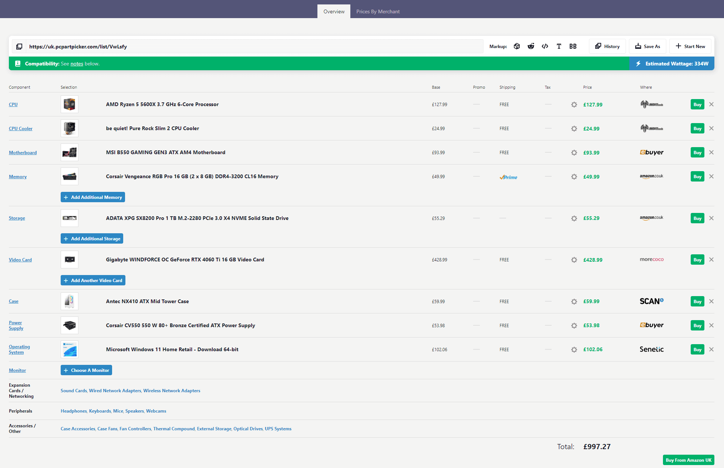This screenshot has width=724, height=468.
Task: Select the HTML code markup icon
Action: pos(545,46)
